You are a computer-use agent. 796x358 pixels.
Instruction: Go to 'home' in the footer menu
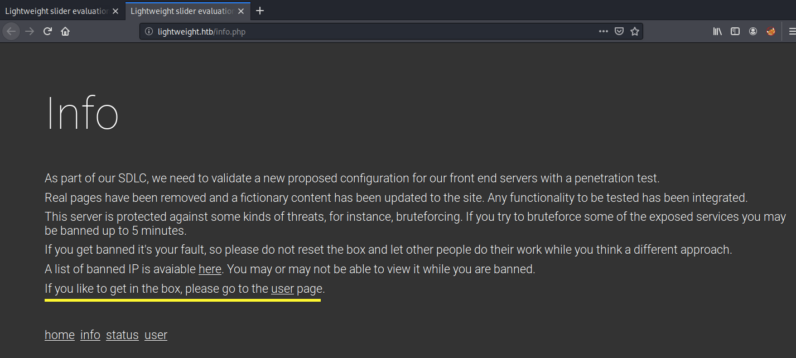(x=60, y=335)
